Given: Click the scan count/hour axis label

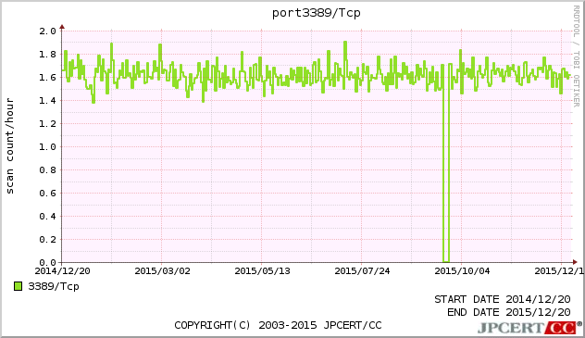Looking at the screenshot, I should pyautogui.click(x=9, y=146).
